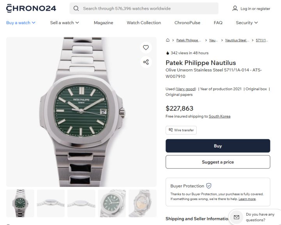The image size is (281, 225).
Task: Toggle the heart favorite on watch image
Action: (146, 47)
